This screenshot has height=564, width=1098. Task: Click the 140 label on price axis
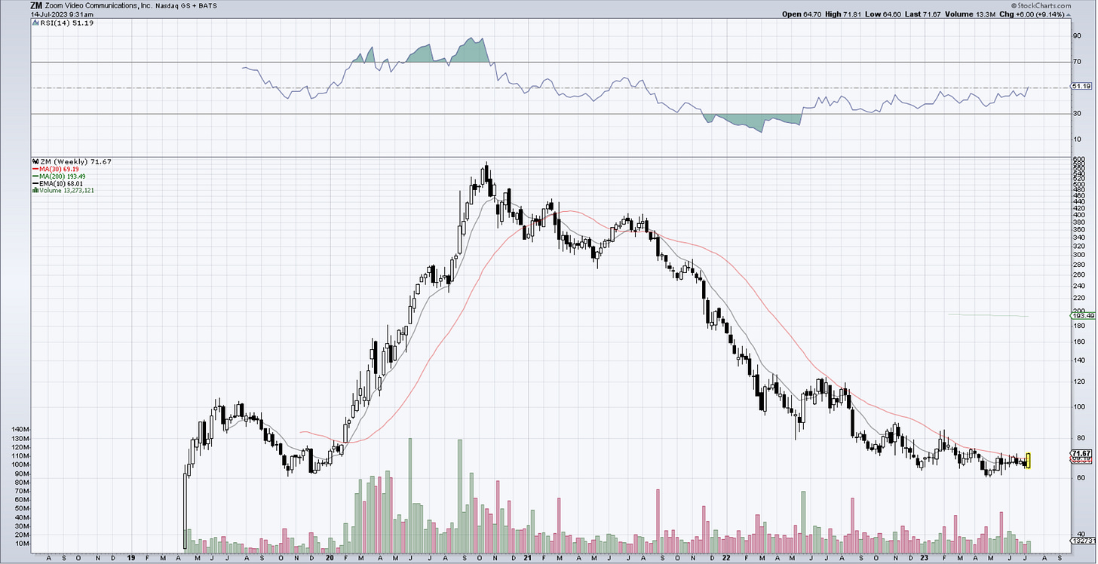[1078, 360]
